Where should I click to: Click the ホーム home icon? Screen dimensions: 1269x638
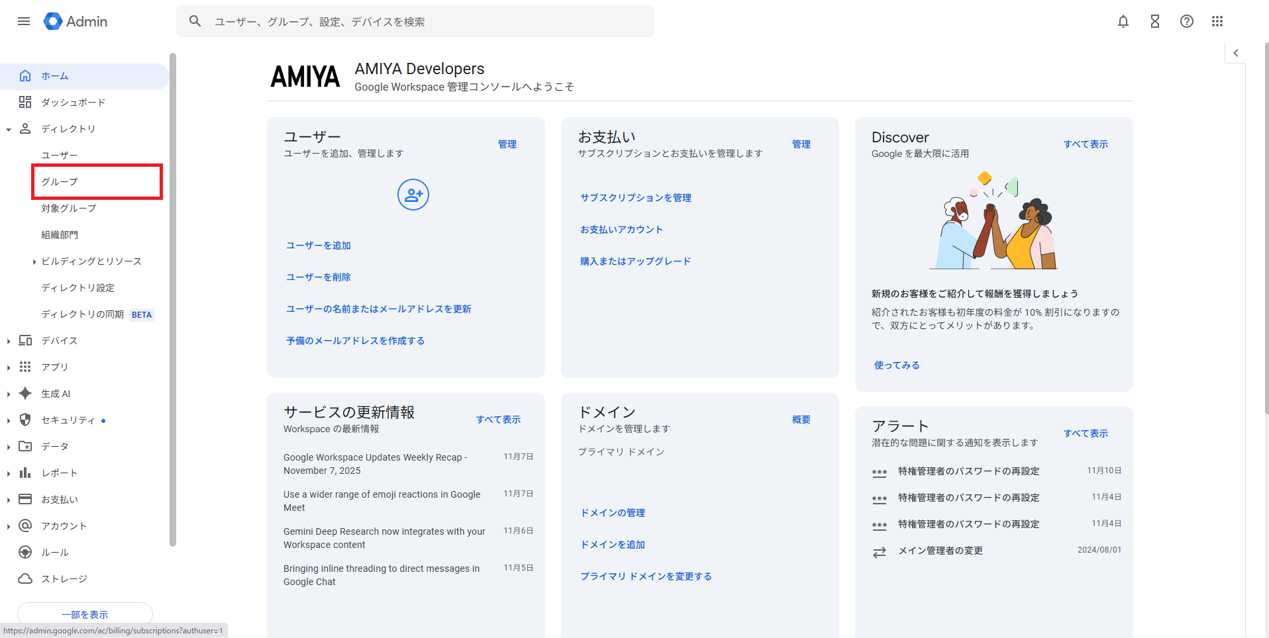[25, 76]
